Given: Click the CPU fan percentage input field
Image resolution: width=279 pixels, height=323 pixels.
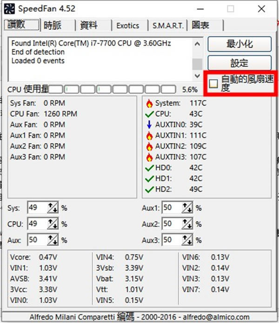Looking at the screenshot, I should coord(37,224).
